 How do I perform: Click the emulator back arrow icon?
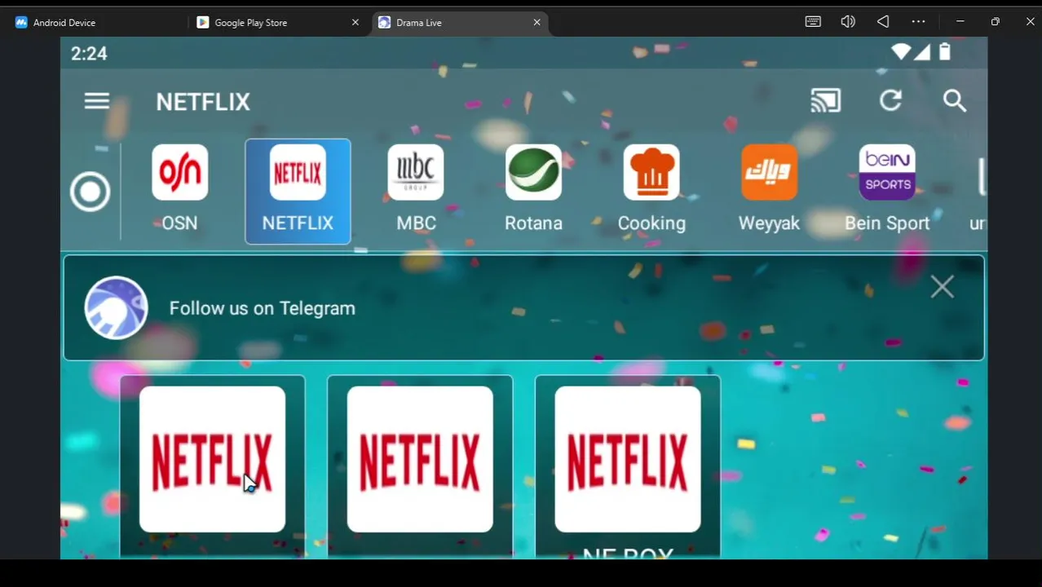[883, 22]
